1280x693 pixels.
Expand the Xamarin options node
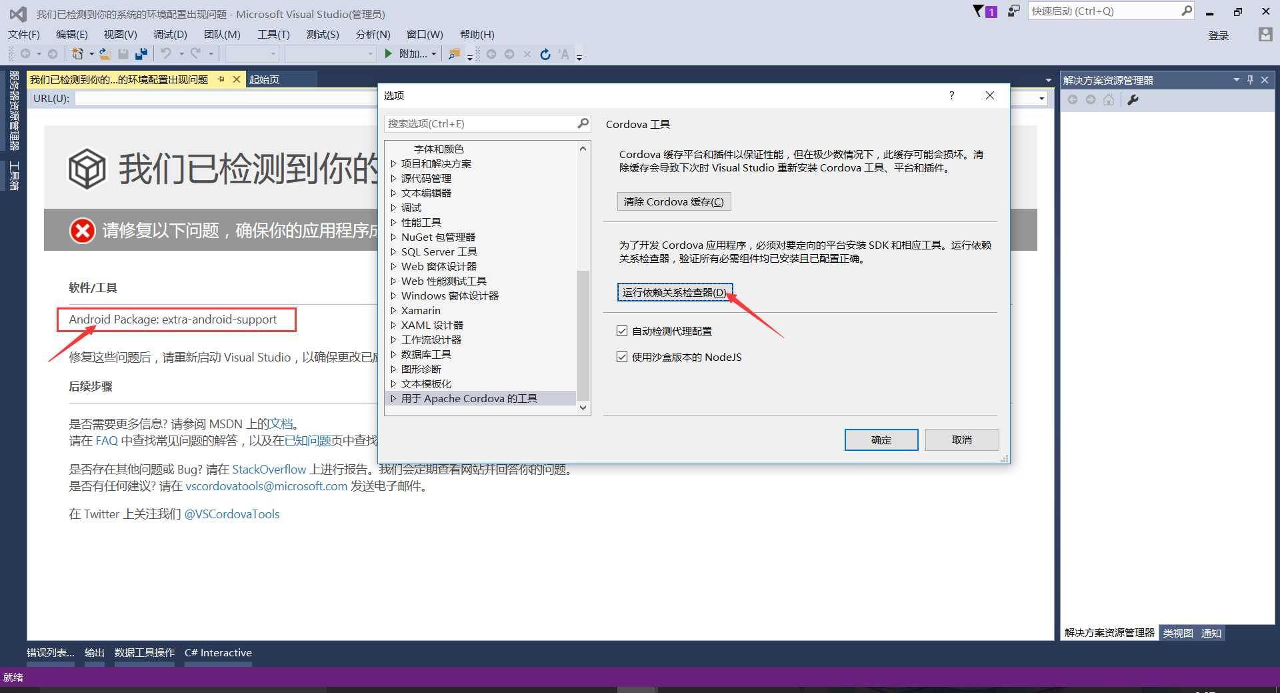(393, 310)
